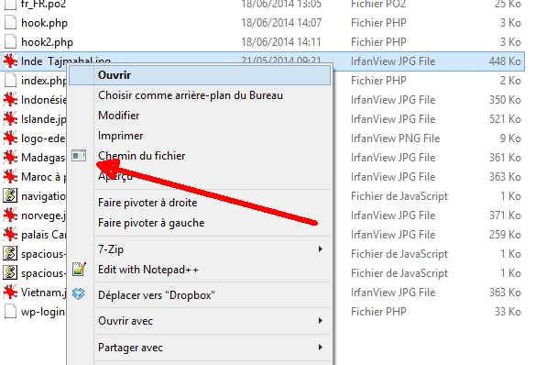This screenshot has width=535, height=365.
Task: Click the index.php file icon
Action: point(10,81)
